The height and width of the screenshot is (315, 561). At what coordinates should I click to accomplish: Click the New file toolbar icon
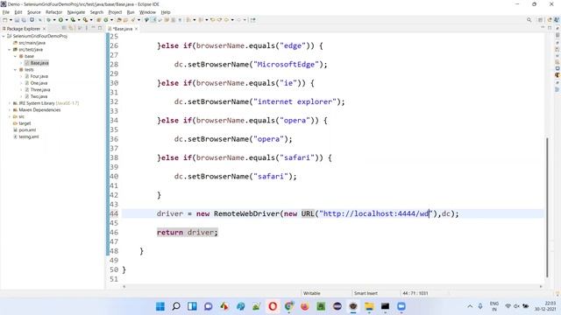click(5, 20)
